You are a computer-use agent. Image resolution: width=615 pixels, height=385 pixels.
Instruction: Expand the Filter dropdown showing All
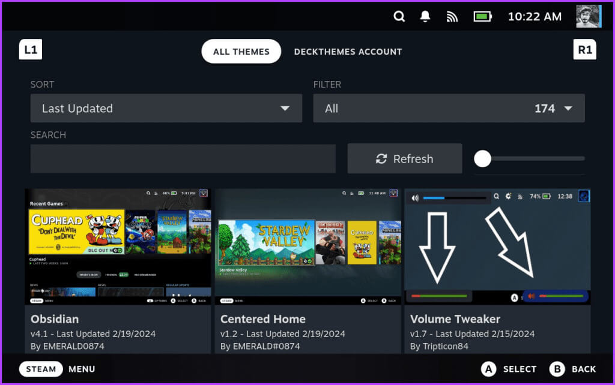[448, 109]
